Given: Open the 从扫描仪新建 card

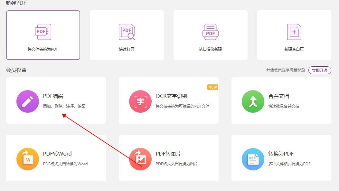Looking at the screenshot, I should (210, 35).
